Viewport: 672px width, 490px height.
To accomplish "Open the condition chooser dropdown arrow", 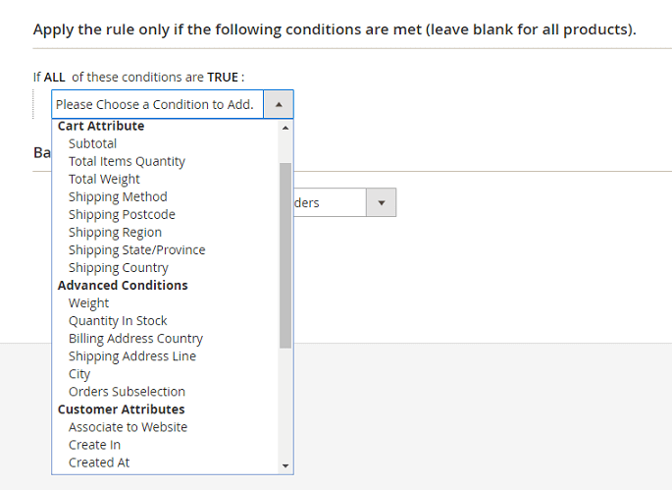I will 279,104.
